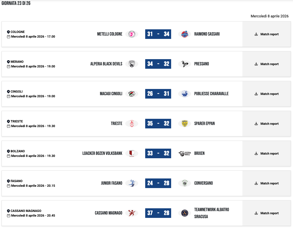Open the Trieste team name link
293x228 pixels.
tap(116, 123)
